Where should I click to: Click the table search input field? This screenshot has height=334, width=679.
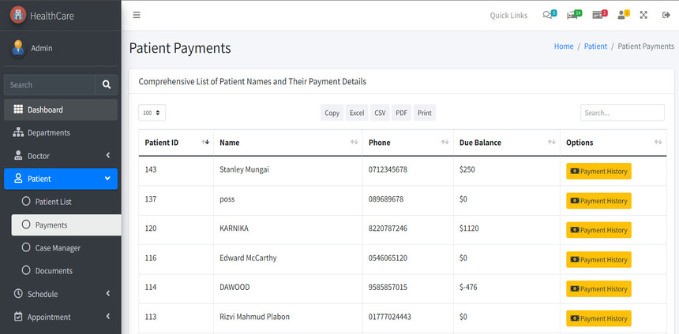[622, 113]
